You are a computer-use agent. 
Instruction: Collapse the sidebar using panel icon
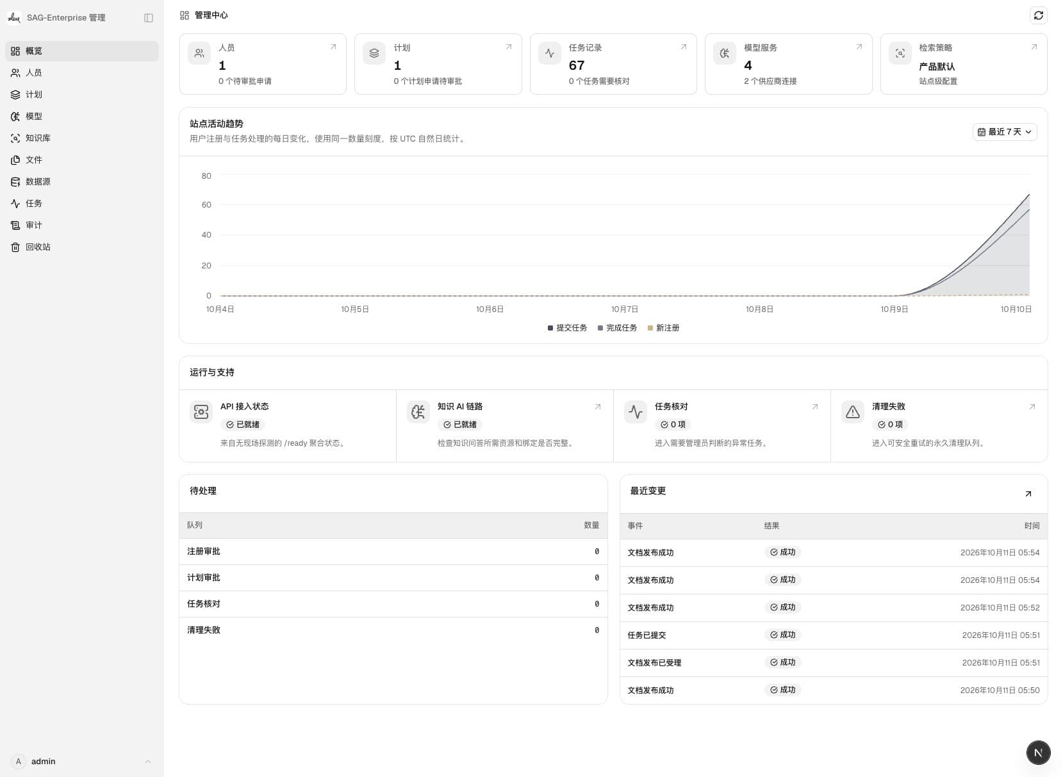coord(149,18)
